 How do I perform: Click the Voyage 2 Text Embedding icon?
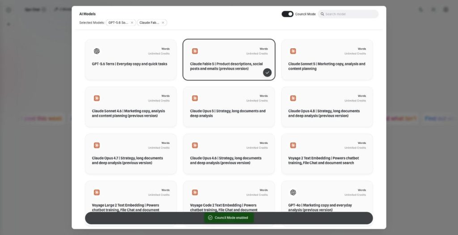293,145
